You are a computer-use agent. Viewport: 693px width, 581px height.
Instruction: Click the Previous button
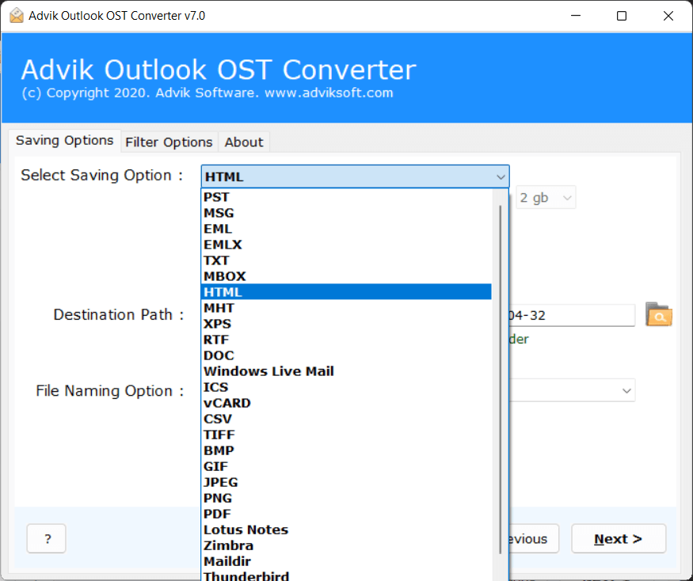(x=534, y=538)
